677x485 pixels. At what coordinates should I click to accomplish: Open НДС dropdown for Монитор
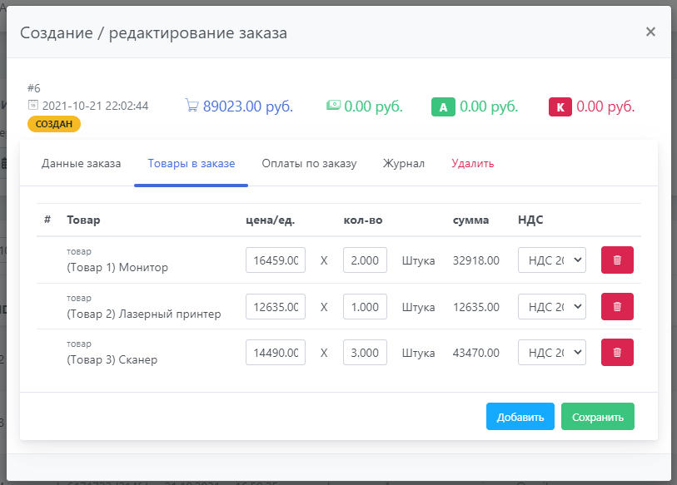pyautogui.click(x=551, y=260)
